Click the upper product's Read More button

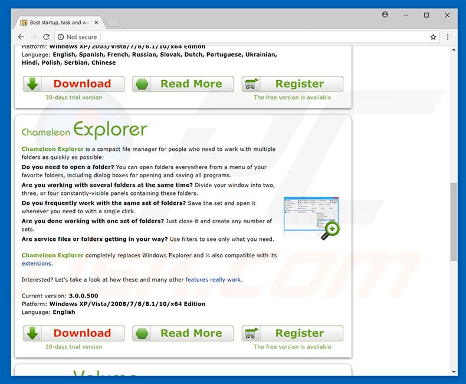tap(183, 84)
